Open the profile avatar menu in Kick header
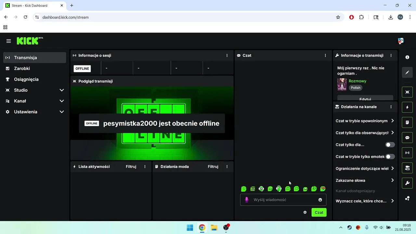The image size is (416, 234). (x=401, y=41)
